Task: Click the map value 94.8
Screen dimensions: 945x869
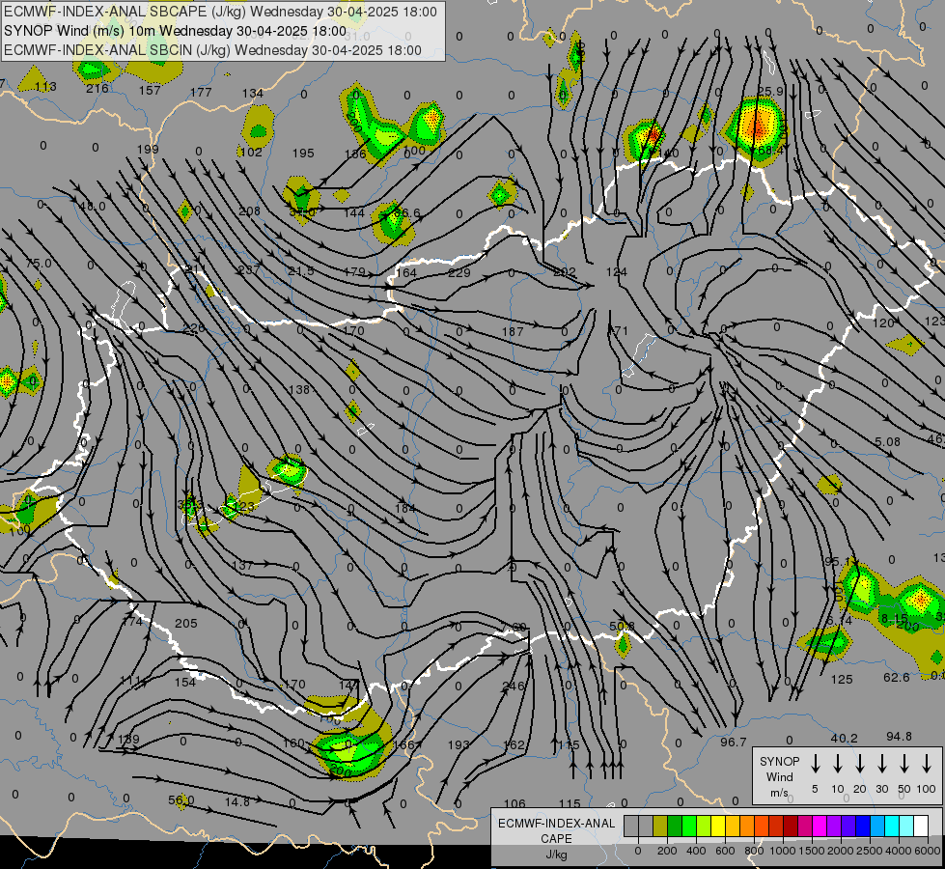Action: [900, 737]
